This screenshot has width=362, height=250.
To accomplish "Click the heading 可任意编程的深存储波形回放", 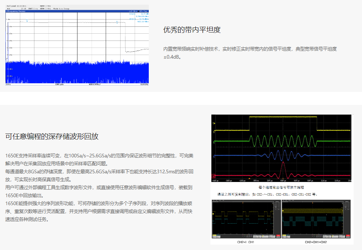I will pos(52,136).
